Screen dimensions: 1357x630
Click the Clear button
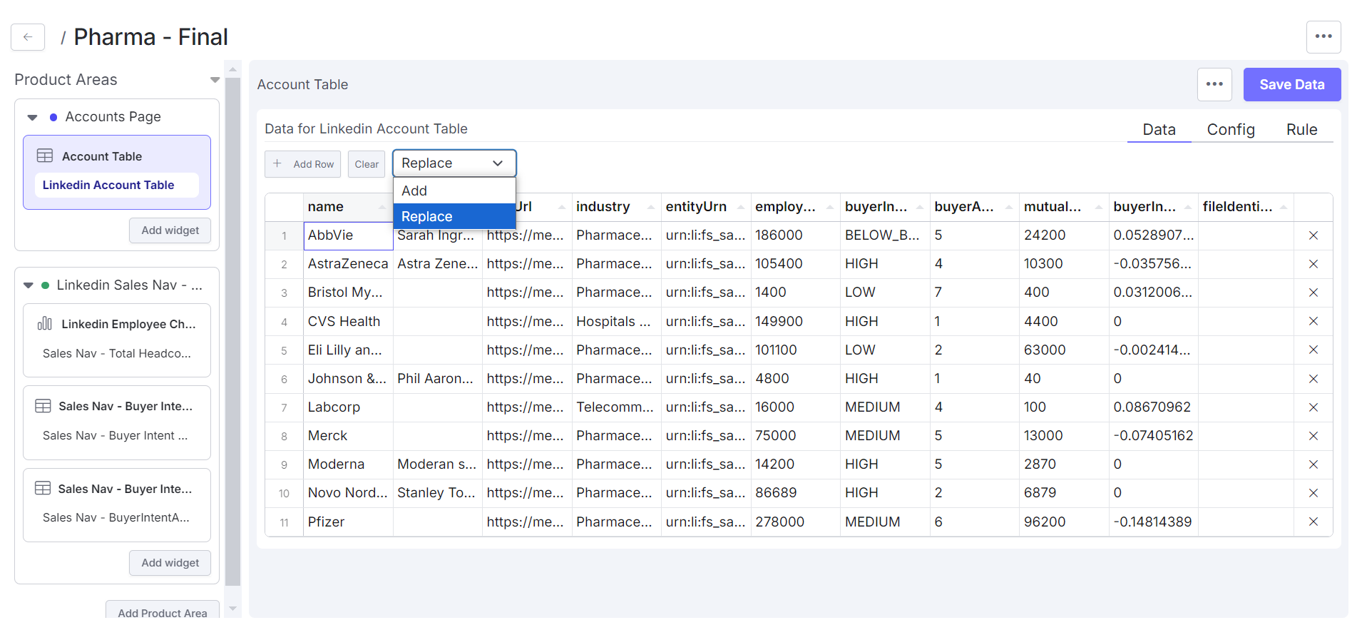[367, 164]
